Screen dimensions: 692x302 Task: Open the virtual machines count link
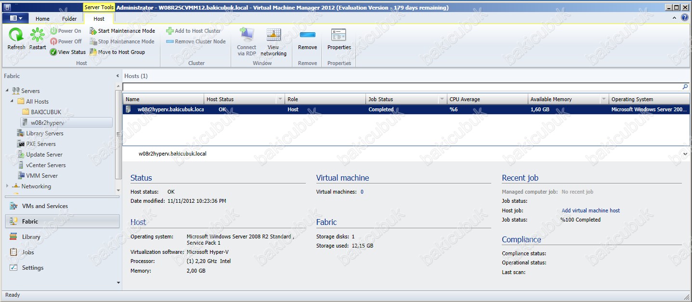click(x=362, y=192)
